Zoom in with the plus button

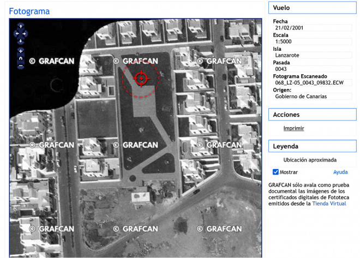[21, 51]
